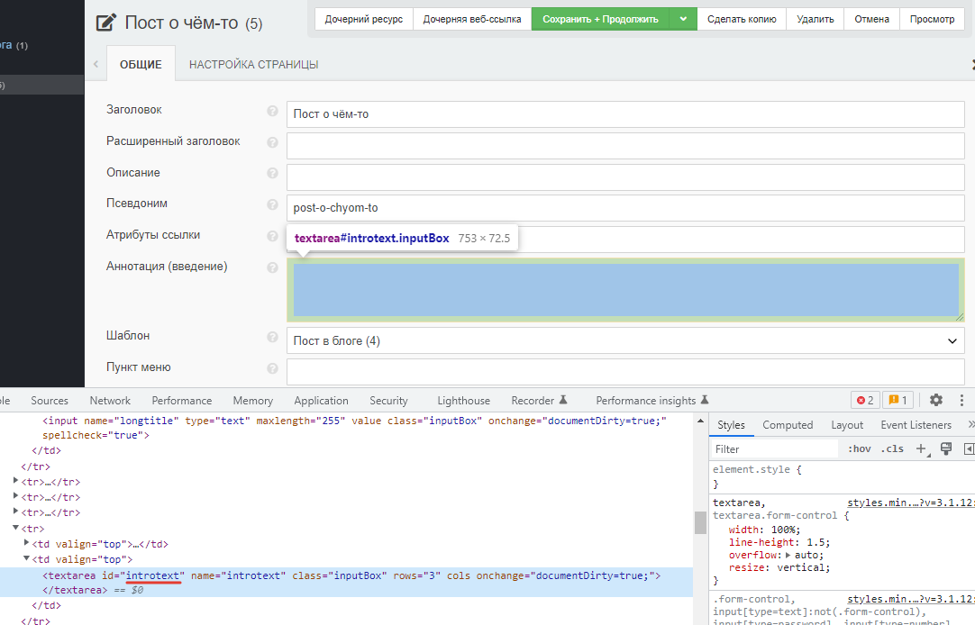Click the help icon next to Шаблон

272,337
